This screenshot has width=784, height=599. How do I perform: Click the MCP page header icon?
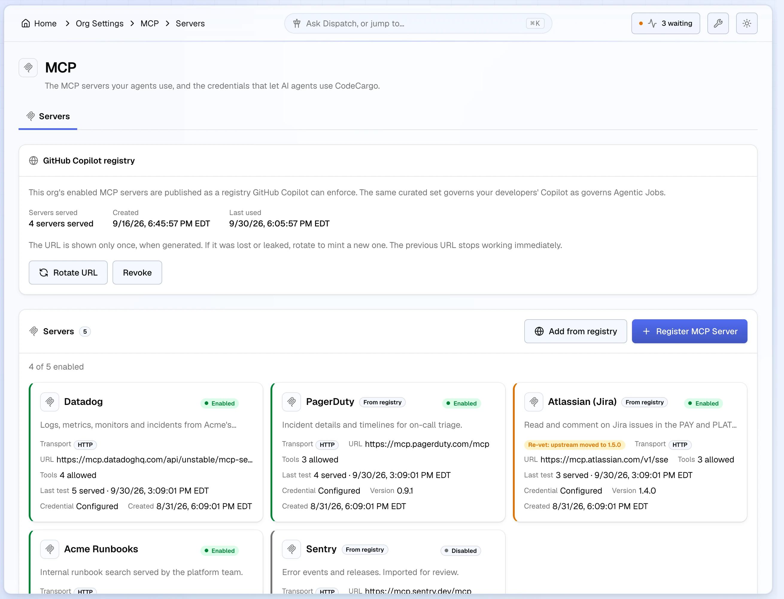28,67
